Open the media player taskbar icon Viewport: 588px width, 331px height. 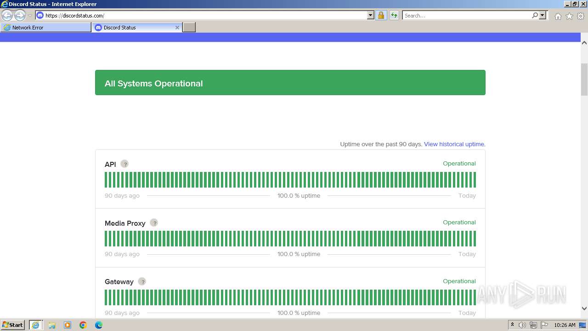coord(68,325)
